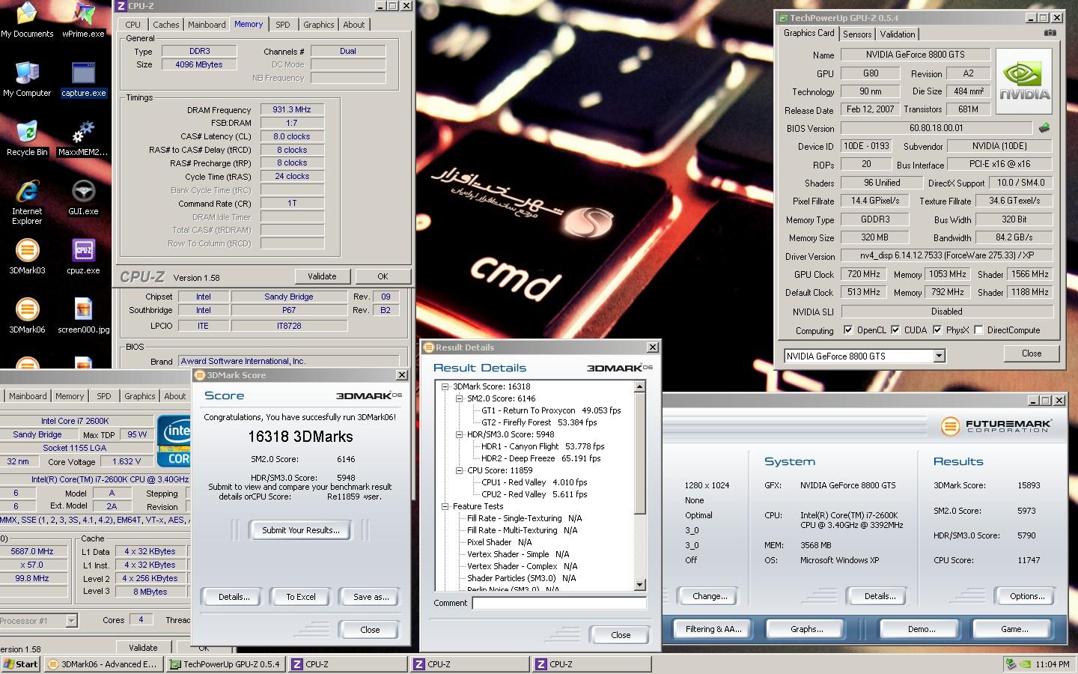
Task: Click the Options button under Results
Action: (x=1027, y=596)
